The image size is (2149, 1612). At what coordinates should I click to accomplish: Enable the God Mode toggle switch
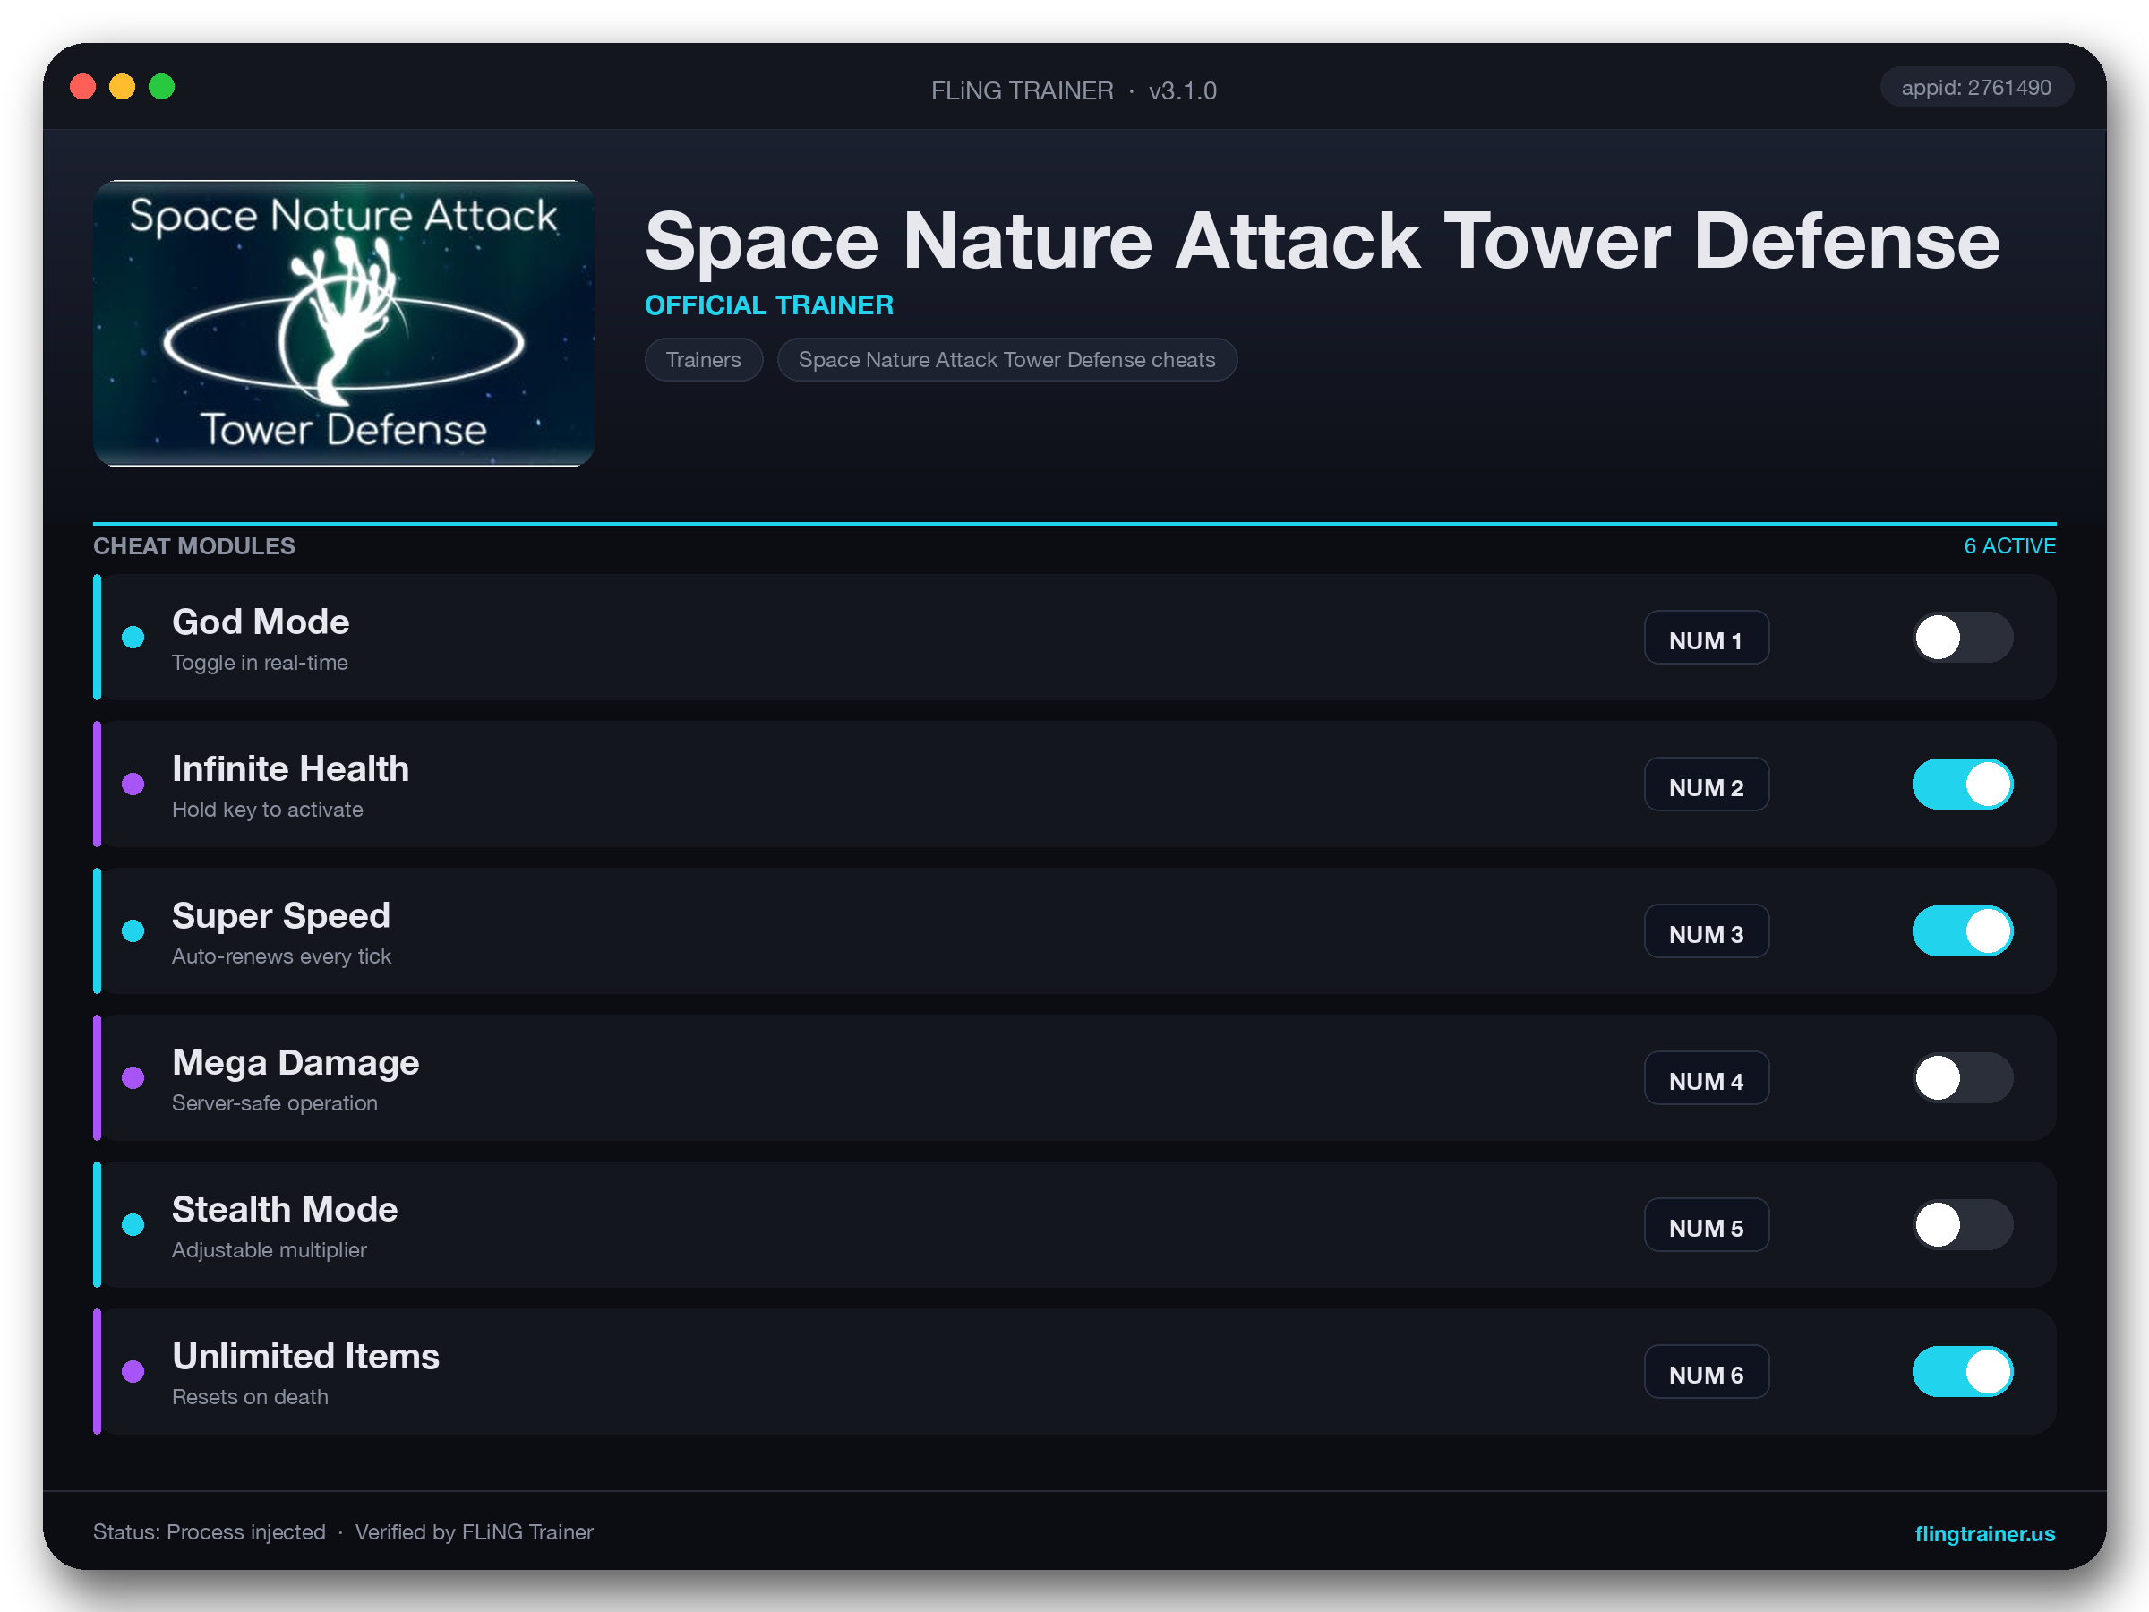point(1963,638)
